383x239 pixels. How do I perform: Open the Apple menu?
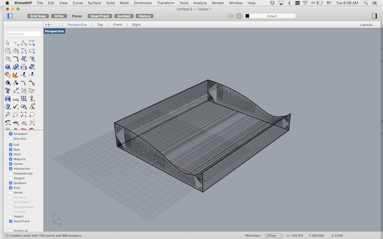(7, 3)
